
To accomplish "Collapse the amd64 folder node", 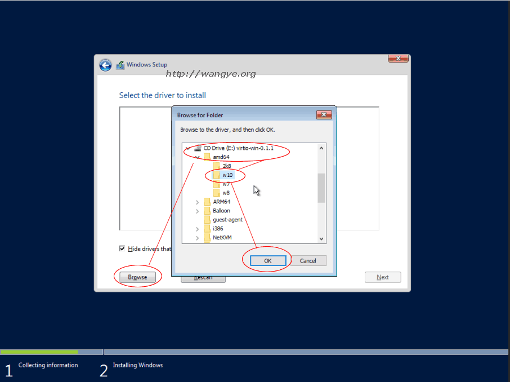I will coord(197,157).
